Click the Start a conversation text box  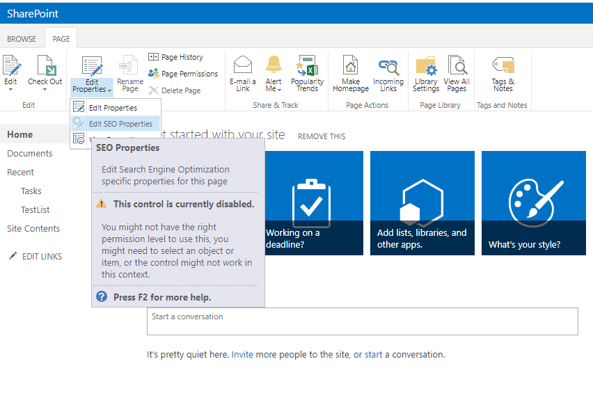click(363, 321)
